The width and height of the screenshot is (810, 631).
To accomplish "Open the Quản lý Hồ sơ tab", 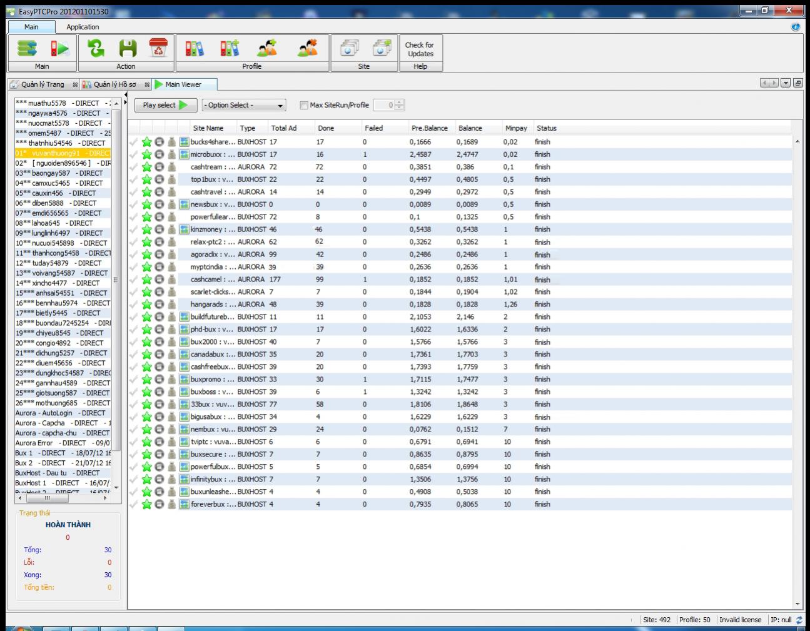I will click(x=114, y=84).
